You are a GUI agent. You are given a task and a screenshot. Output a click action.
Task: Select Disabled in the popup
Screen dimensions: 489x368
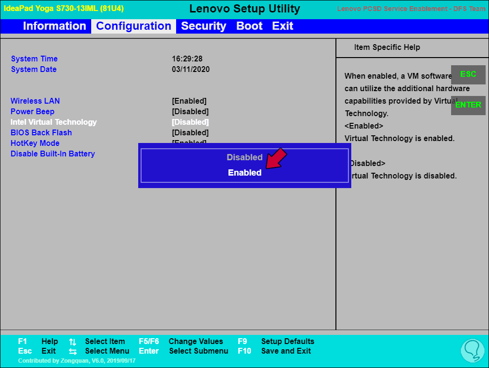click(x=245, y=157)
